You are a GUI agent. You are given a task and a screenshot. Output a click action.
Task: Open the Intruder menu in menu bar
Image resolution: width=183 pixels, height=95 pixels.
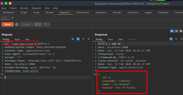click(24, 8)
